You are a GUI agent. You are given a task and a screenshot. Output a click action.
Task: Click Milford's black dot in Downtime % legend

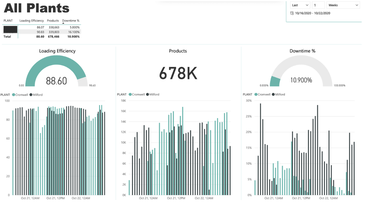(273, 94)
